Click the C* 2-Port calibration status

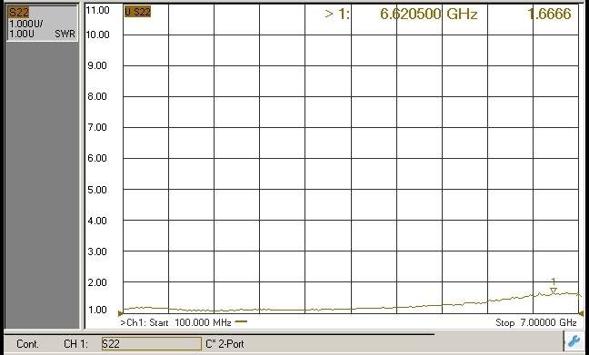point(225,344)
